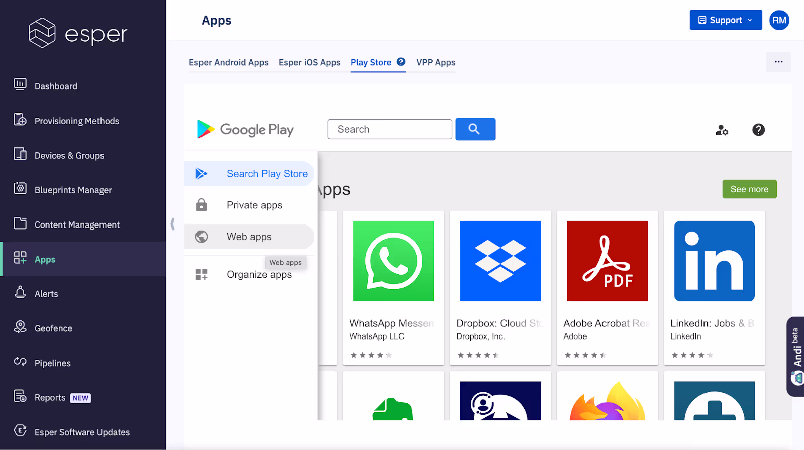Select the Play Store tab
This screenshot has width=804, height=450.
pos(371,62)
